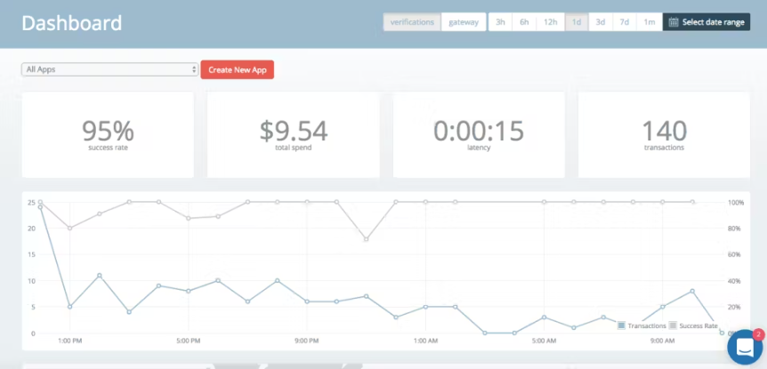
Task: Click the $9.54 total spend card
Action: pos(293,134)
